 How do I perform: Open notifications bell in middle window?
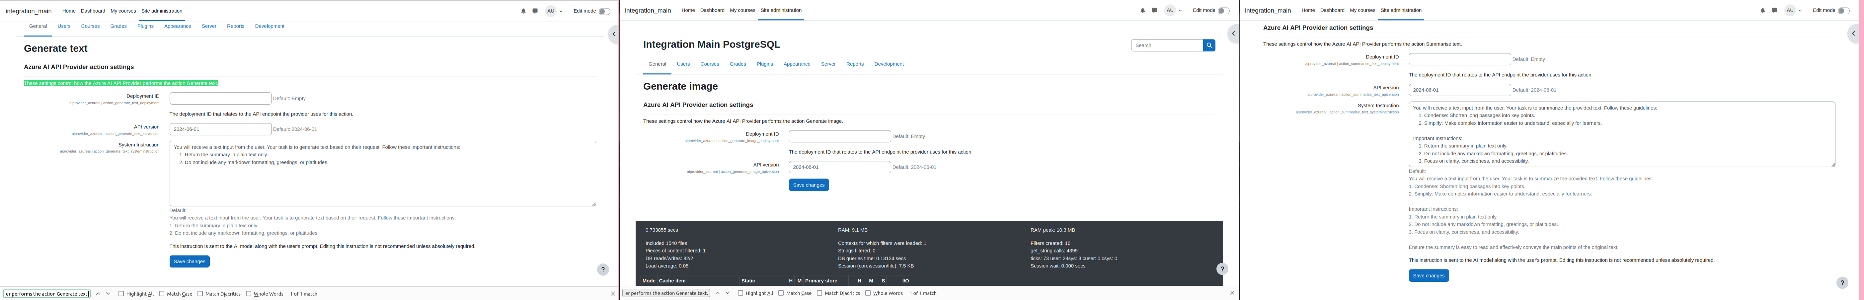tap(1142, 10)
